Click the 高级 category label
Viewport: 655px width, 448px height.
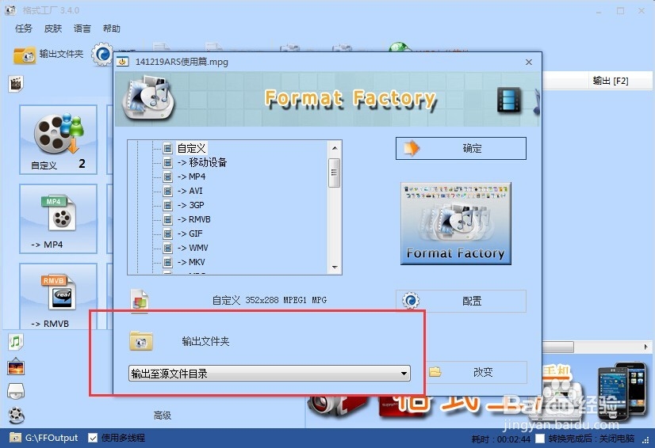[x=162, y=415]
